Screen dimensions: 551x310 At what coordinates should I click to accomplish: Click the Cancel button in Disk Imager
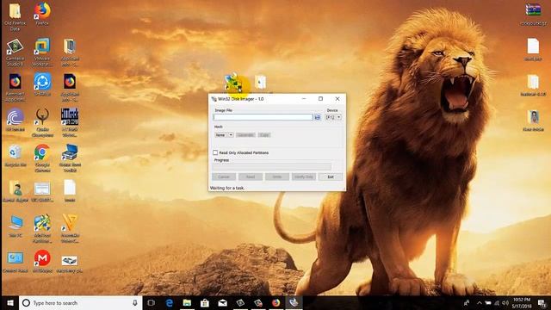[x=224, y=177]
